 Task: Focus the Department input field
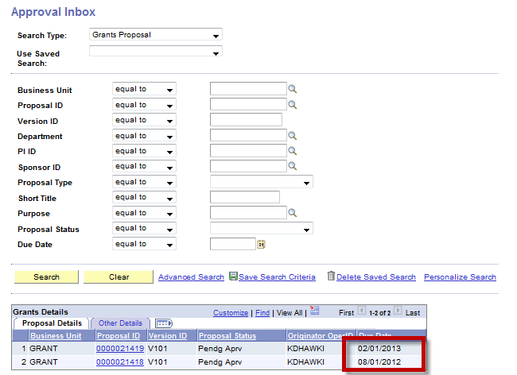click(248, 135)
